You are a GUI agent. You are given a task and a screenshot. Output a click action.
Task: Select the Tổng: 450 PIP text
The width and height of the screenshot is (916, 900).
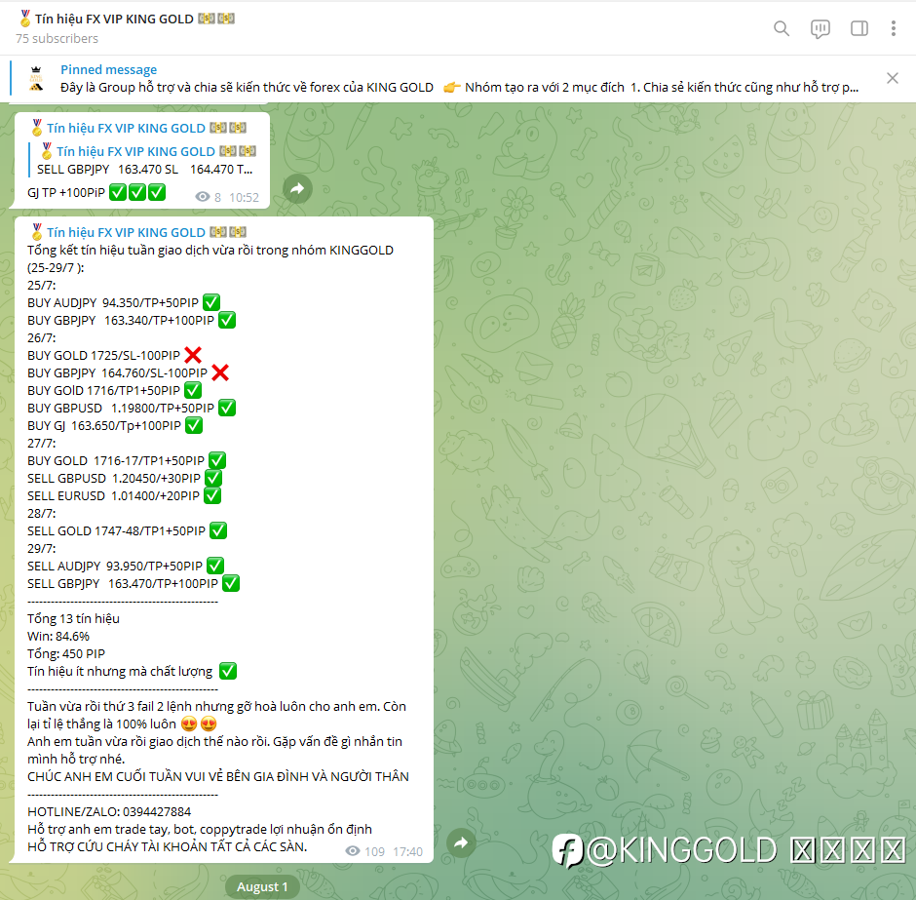(66, 653)
